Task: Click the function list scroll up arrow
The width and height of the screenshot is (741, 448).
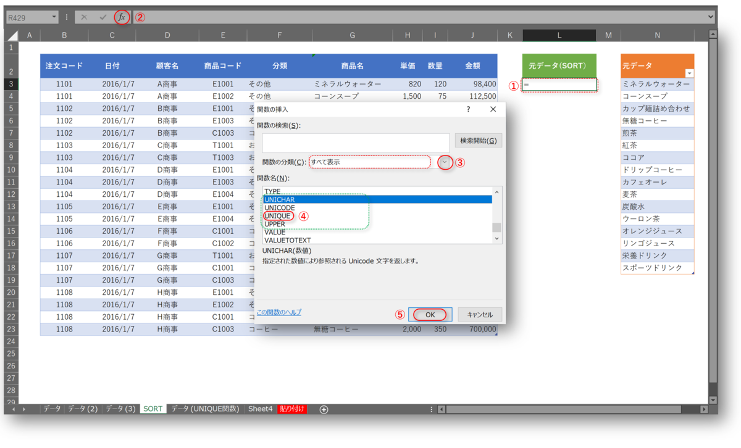Action: (497, 191)
